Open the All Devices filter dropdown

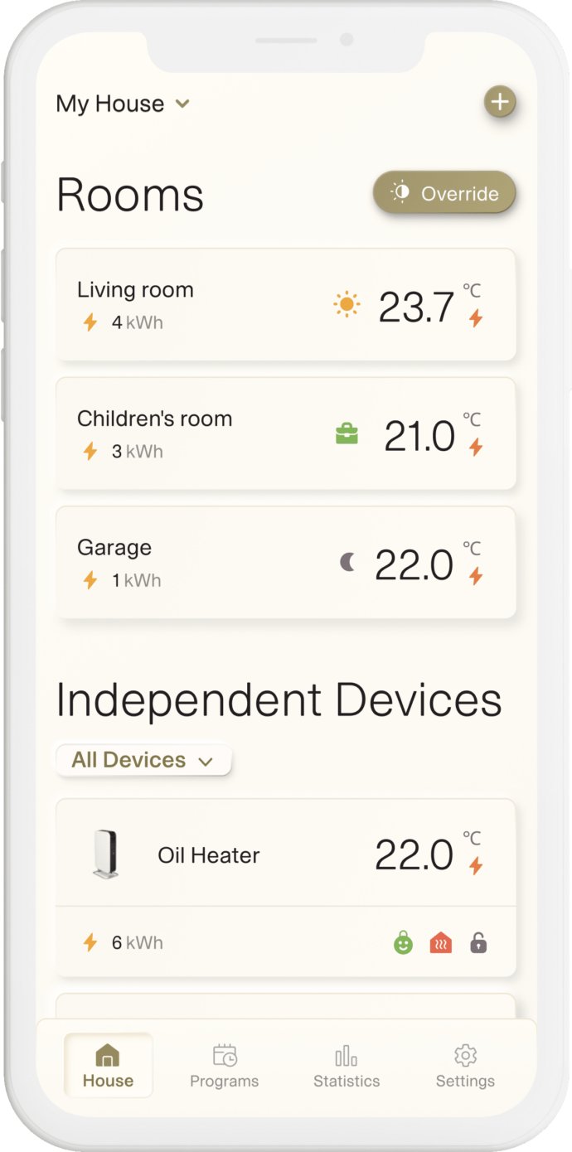(x=143, y=760)
